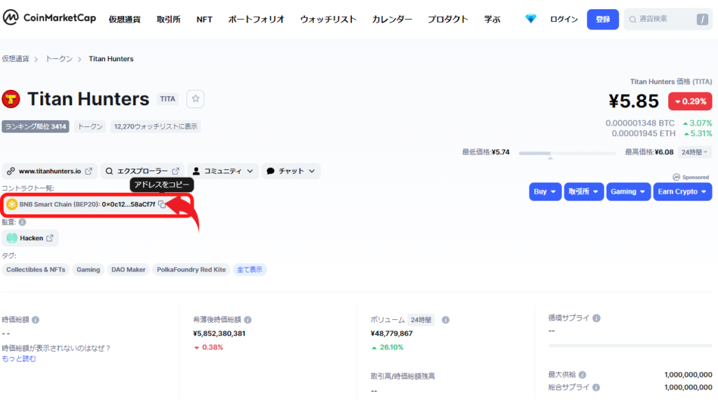Open 取引所 in the top navigation

[x=168, y=19]
